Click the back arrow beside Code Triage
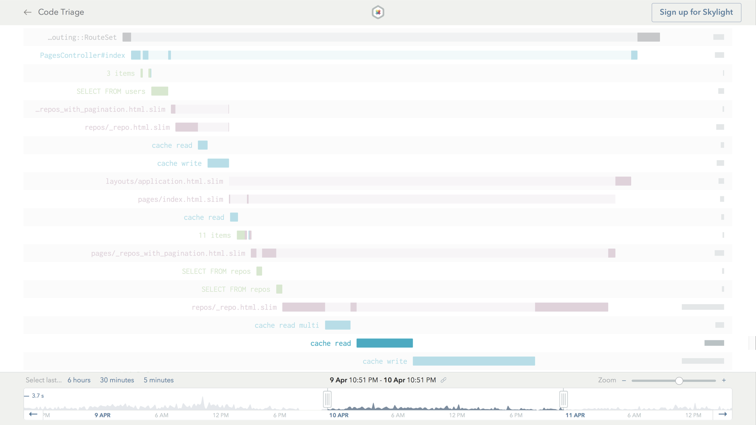 tap(28, 12)
